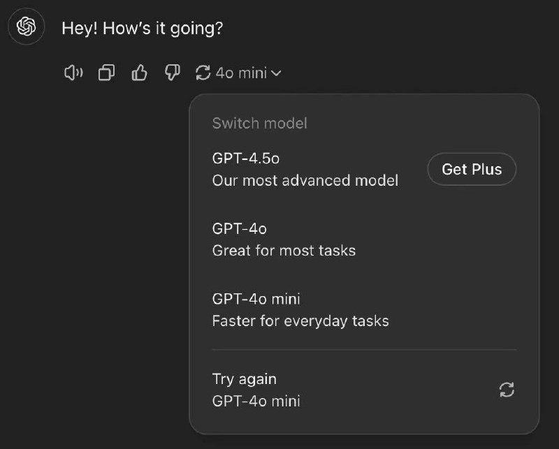Click the ChatGPT logo avatar
Screen dimensions: 559x449
pos(26,26)
